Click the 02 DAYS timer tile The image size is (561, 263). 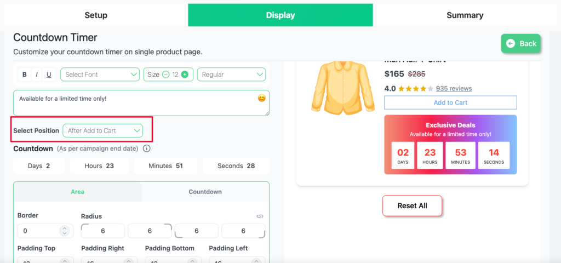pyautogui.click(x=403, y=155)
